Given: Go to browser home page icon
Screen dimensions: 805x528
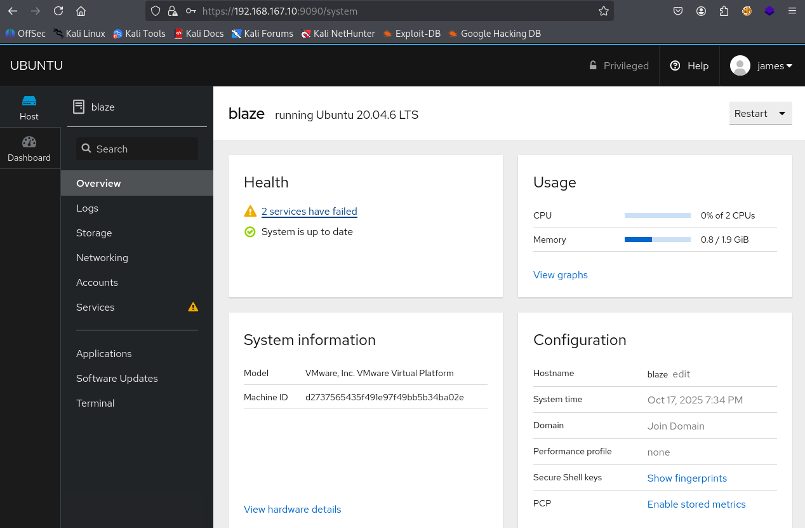Looking at the screenshot, I should click(81, 11).
